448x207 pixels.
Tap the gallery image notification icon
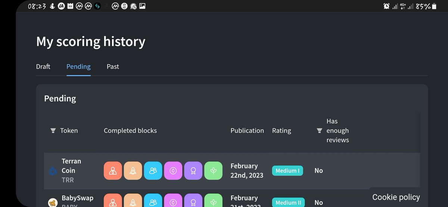tap(142, 6)
